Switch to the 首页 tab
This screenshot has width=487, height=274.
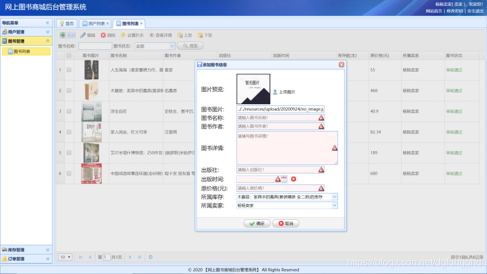point(67,23)
